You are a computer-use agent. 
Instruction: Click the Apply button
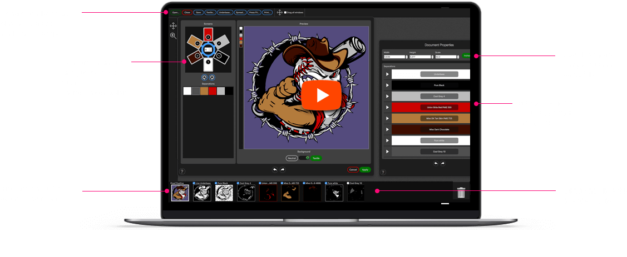pyautogui.click(x=365, y=170)
